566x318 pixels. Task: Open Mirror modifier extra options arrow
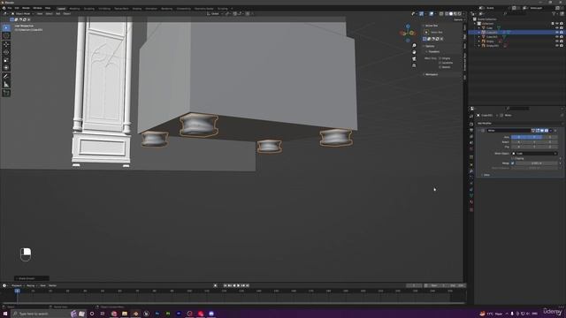click(x=551, y=131)
